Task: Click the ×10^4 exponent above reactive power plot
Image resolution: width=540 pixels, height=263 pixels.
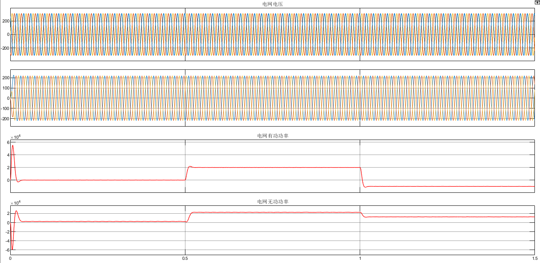Action: 15,203
